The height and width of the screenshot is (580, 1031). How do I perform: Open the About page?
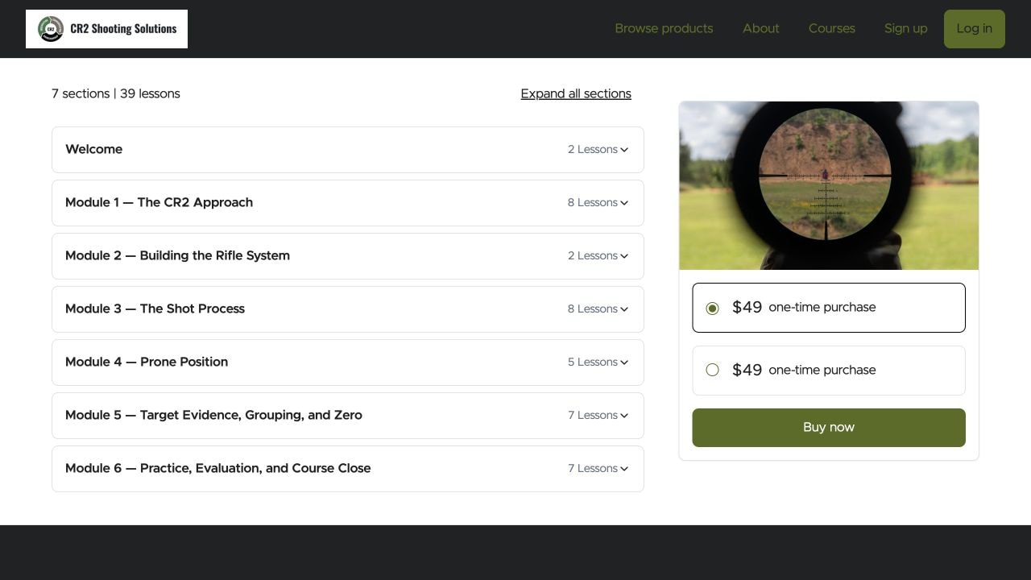[x=760, y=29]
